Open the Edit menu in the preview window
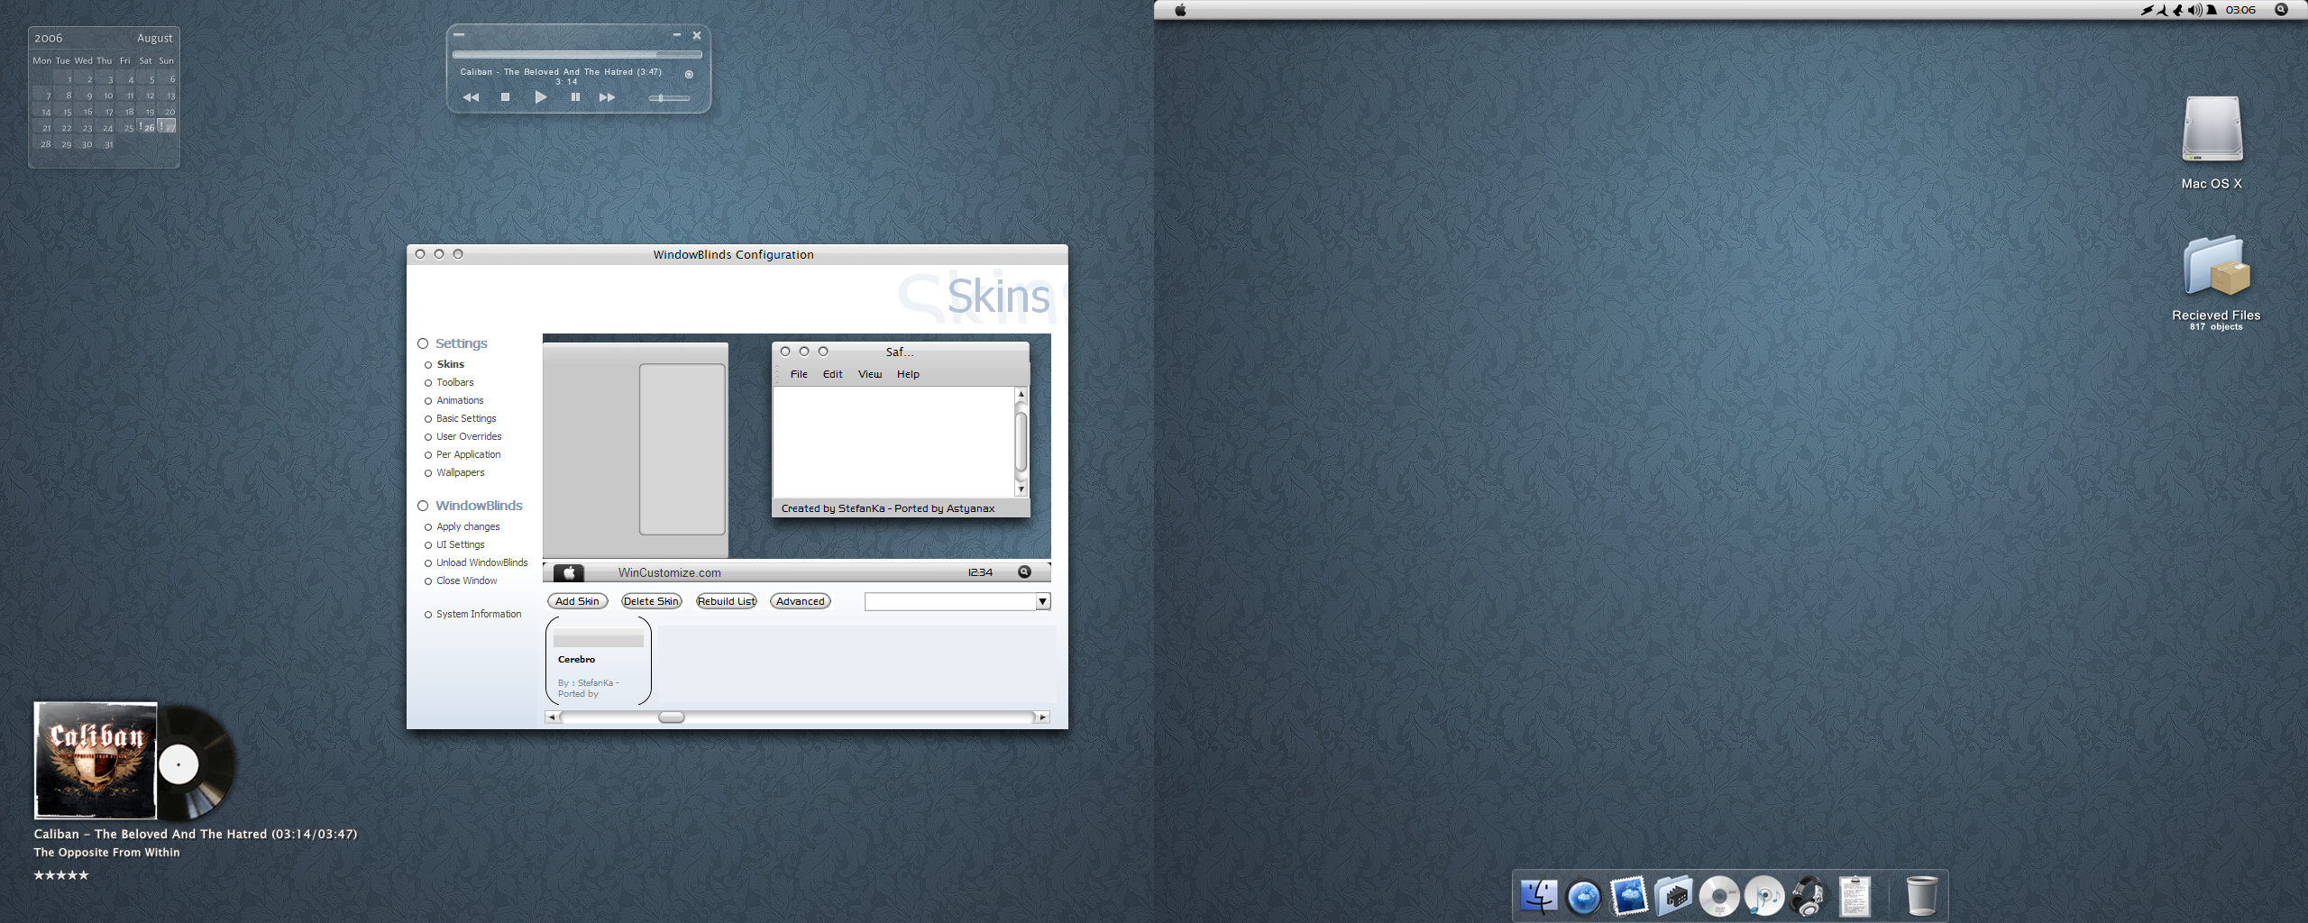 832,374
